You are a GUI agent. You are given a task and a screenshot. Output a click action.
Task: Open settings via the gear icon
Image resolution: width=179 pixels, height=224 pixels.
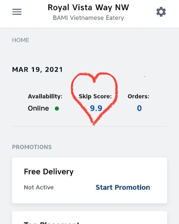pos(161,12)
